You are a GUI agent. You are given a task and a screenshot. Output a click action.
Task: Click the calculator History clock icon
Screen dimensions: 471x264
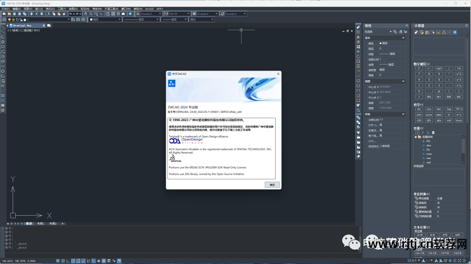[x=422, y=32]
